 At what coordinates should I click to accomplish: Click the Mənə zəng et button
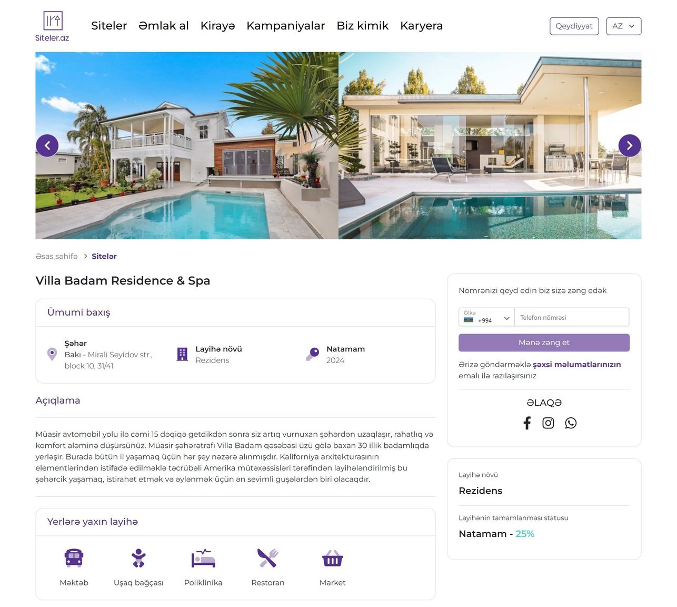544,342
